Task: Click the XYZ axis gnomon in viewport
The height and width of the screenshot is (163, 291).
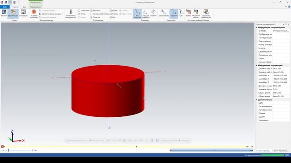Action: [16, 136]
